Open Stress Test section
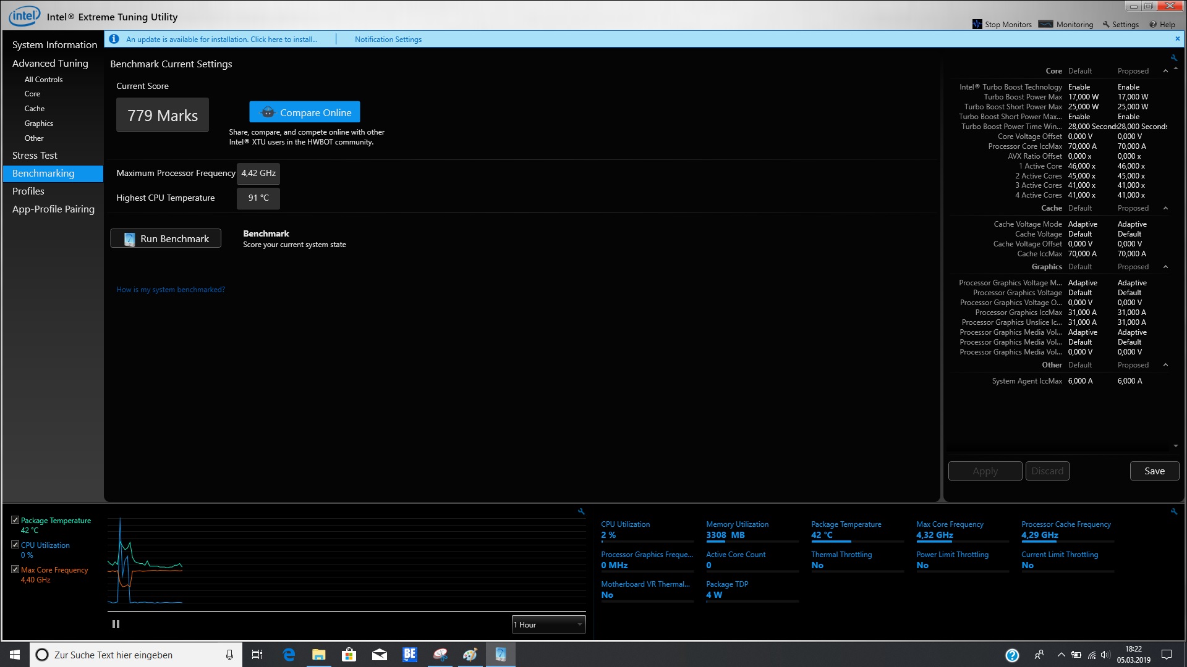 [35, 156]
